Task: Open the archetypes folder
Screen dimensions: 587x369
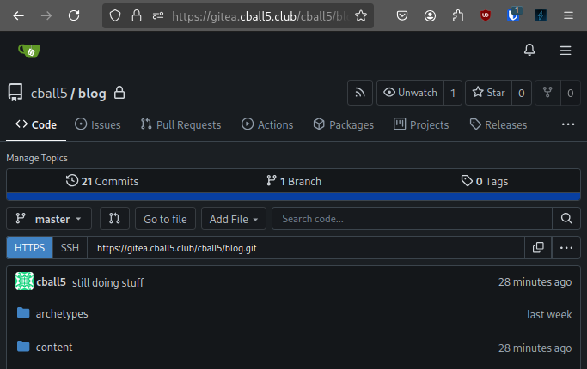Action: [62, 314]
